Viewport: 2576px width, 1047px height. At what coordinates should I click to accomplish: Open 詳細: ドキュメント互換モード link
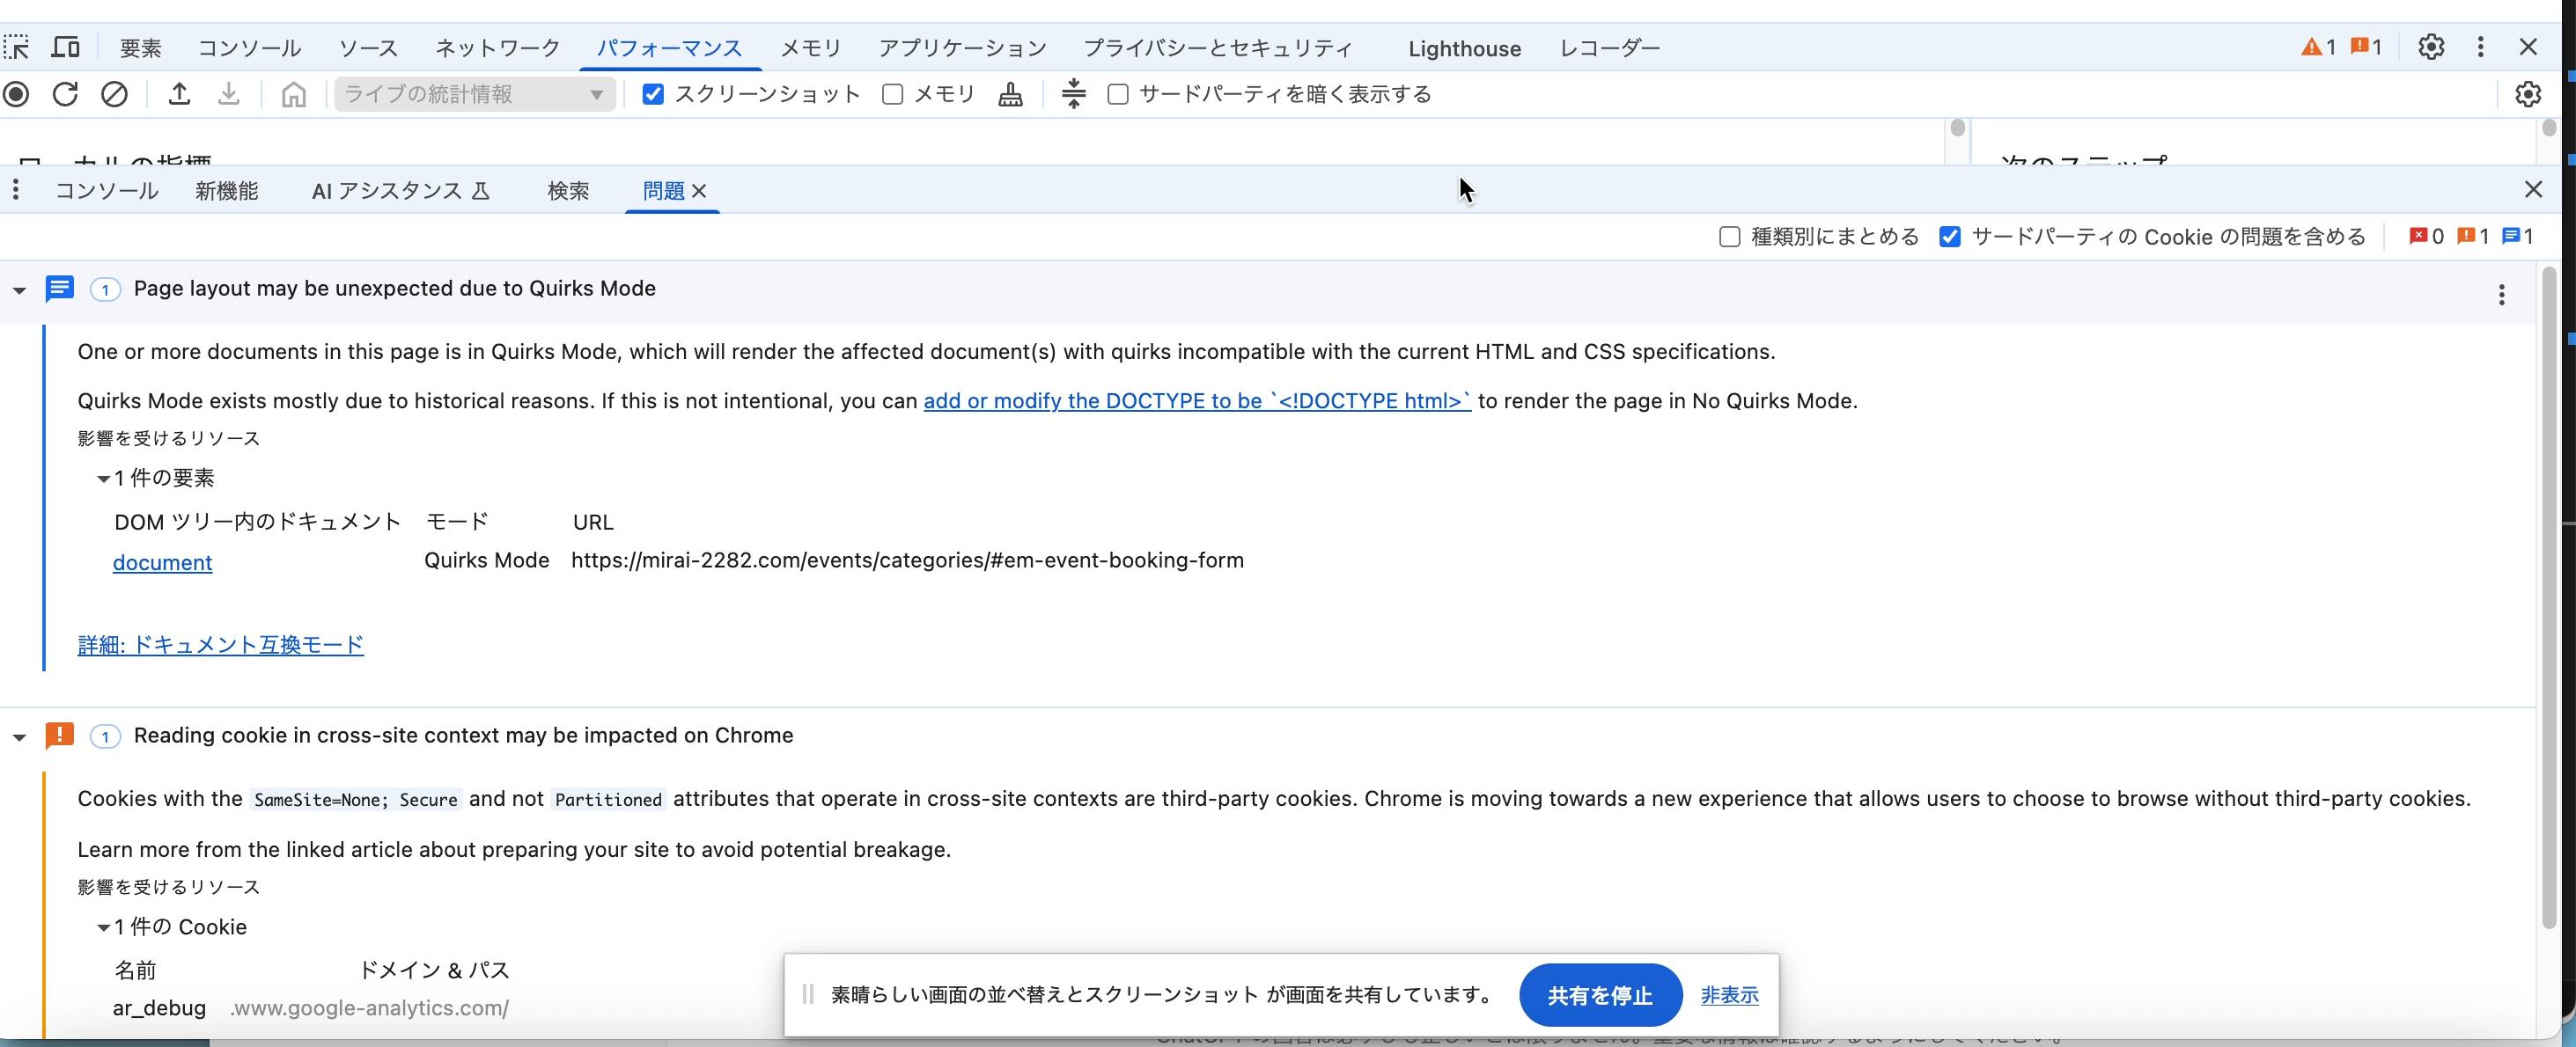220,644
